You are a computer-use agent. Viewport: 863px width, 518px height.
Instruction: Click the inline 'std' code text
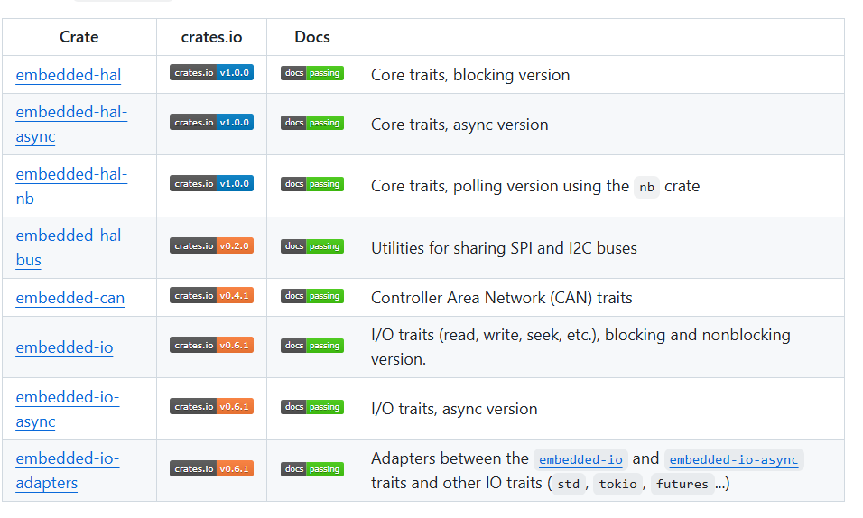[x=569, y=484]
